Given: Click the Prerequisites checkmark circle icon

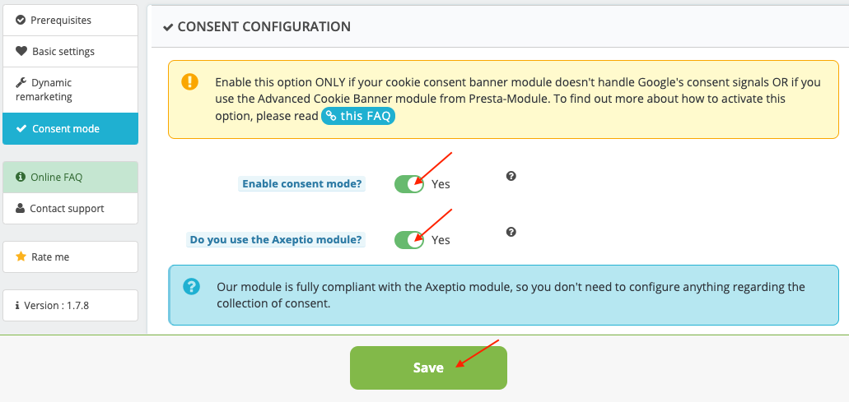Looking at the screenshot, I should 21,21.
